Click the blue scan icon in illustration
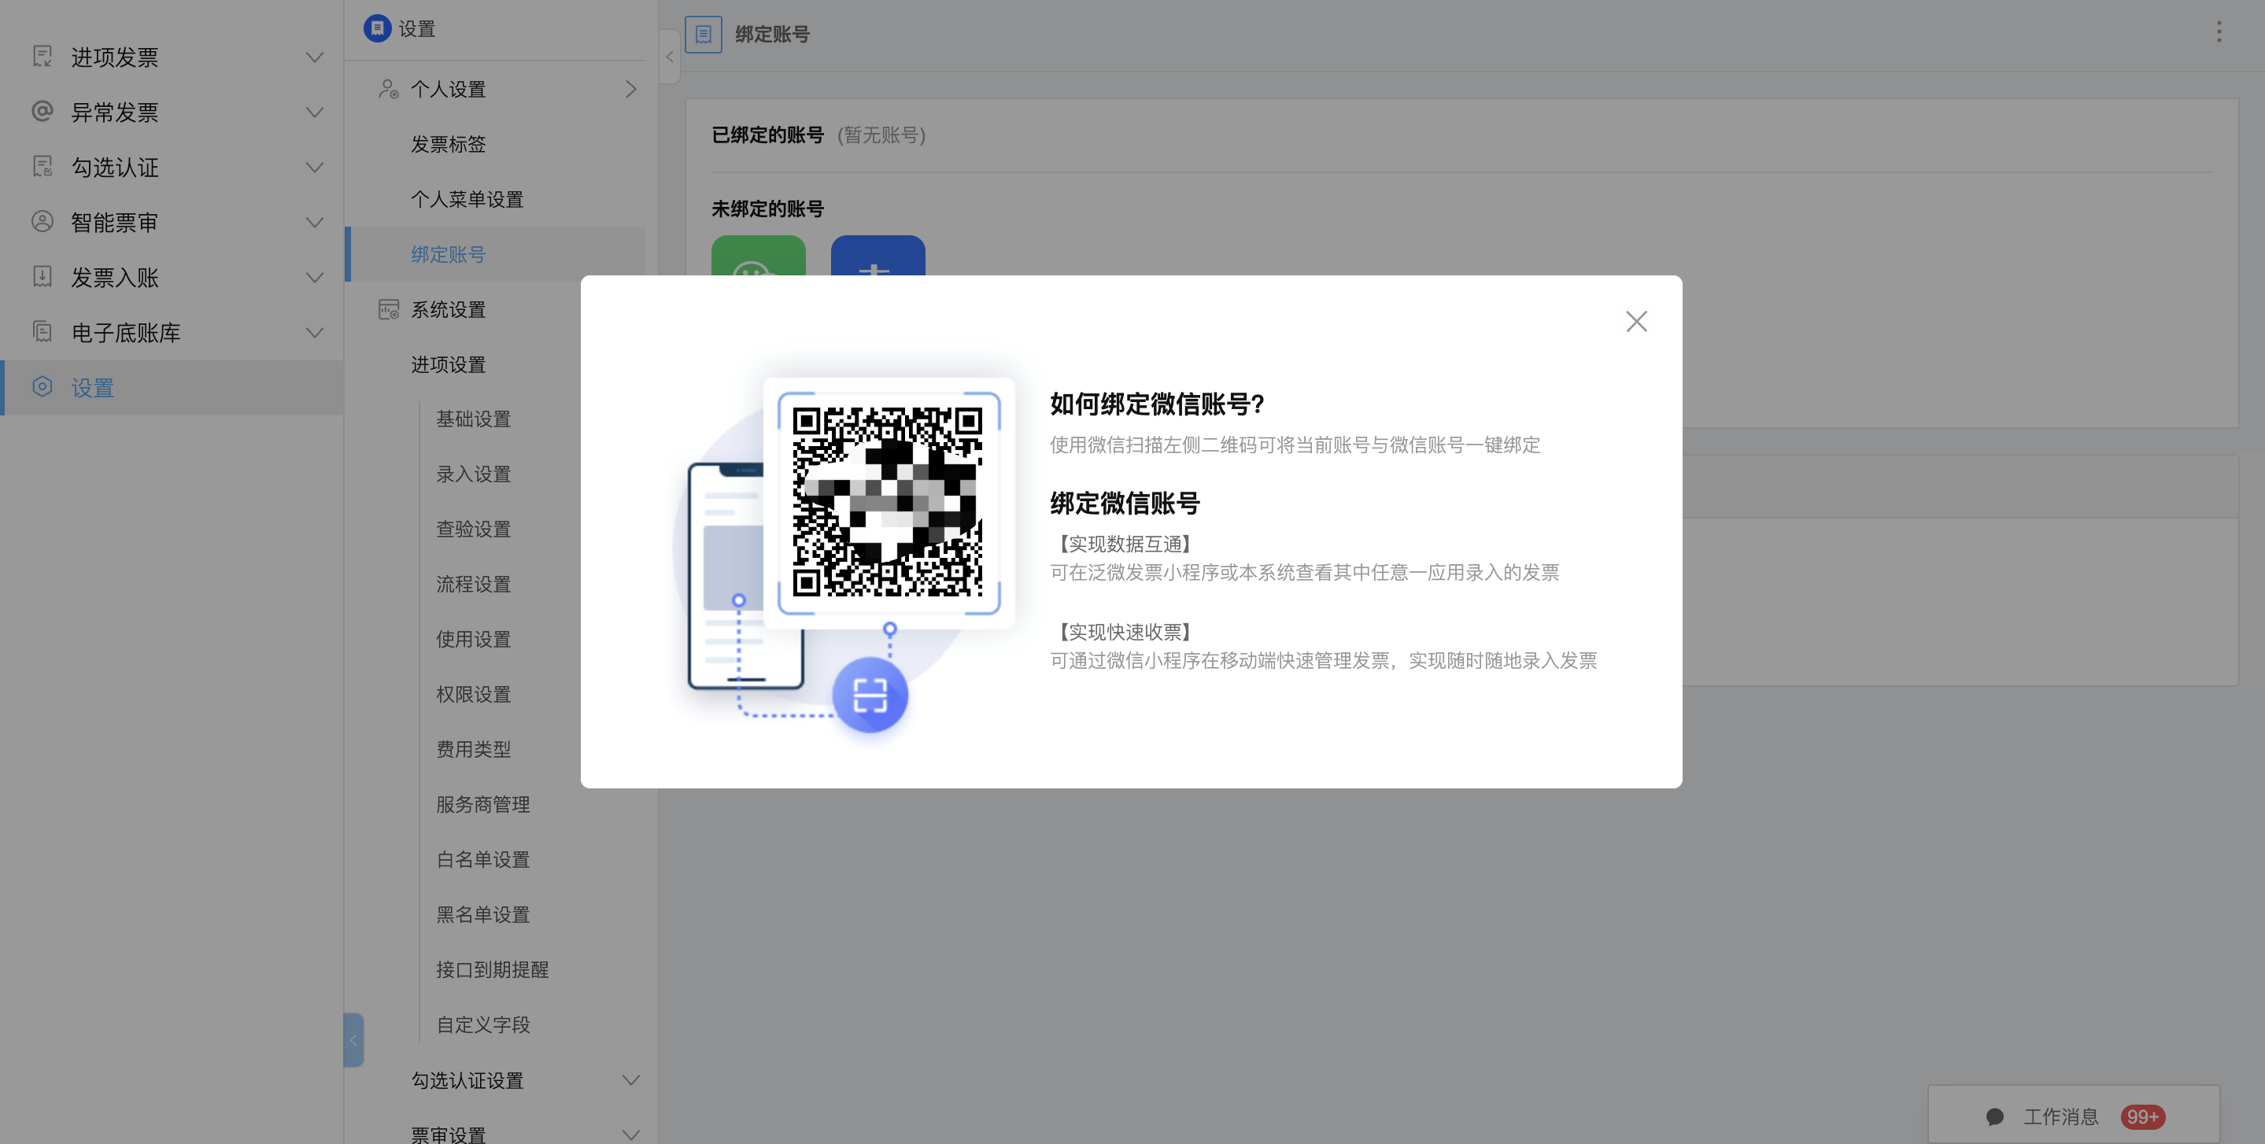This screenshot has height=1144, width=2265. 870,695
